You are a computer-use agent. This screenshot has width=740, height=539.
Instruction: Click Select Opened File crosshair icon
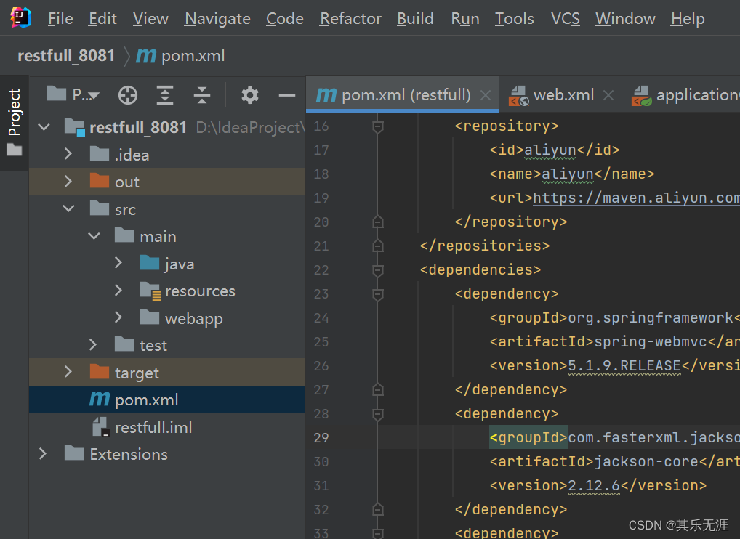(128, 95)
